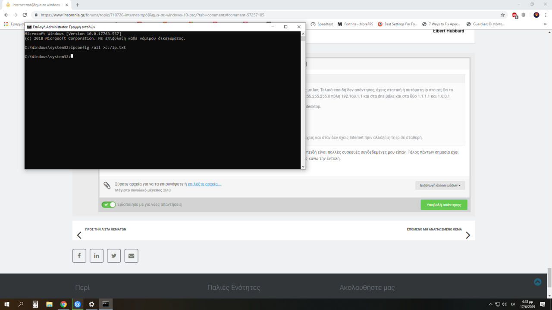The width and height of the screenshot is (552, 310).
Task: Close the insomnia.gr browser tab
Action: click(66, 5)
